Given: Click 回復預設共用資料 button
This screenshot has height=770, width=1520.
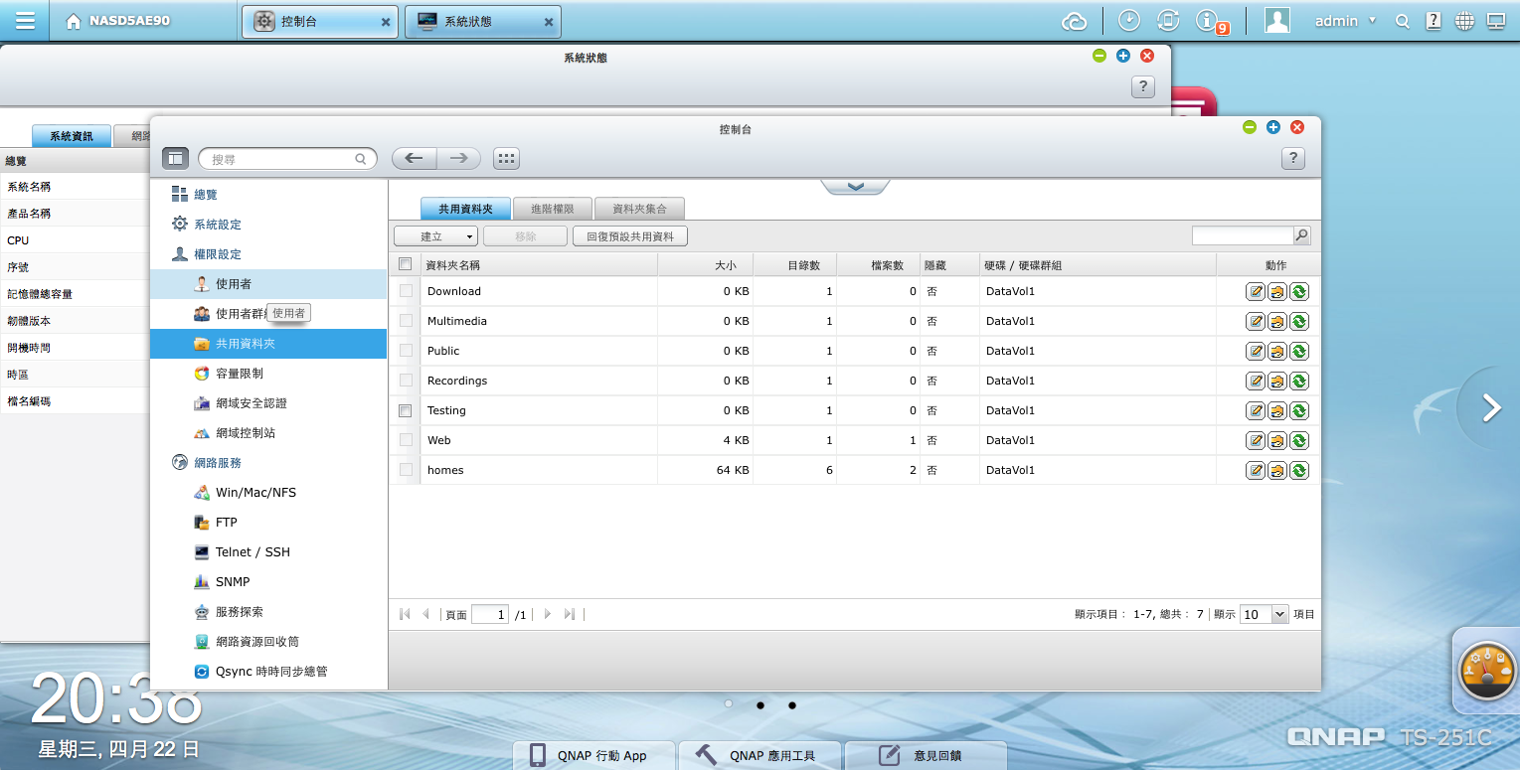Looking at the screenshot, I should (630, 236).
